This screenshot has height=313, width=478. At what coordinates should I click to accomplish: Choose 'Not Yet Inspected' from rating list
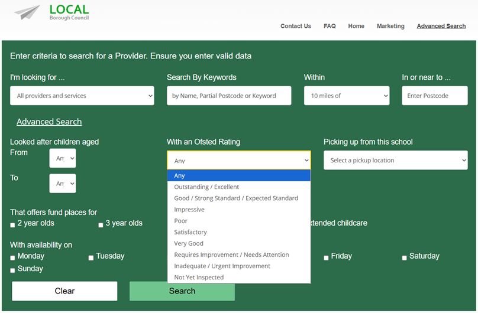pyautogui.click(x=199, y=277)
